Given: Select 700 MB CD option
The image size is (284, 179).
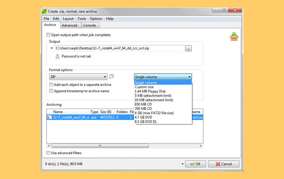Looking at the screenshot, I should (x=163, y=109).
